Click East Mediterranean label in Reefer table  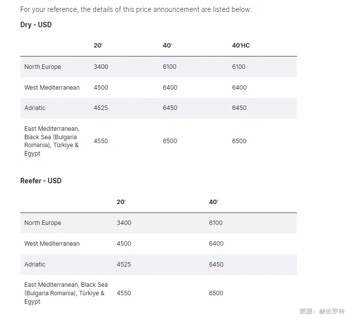coord(66,293)
